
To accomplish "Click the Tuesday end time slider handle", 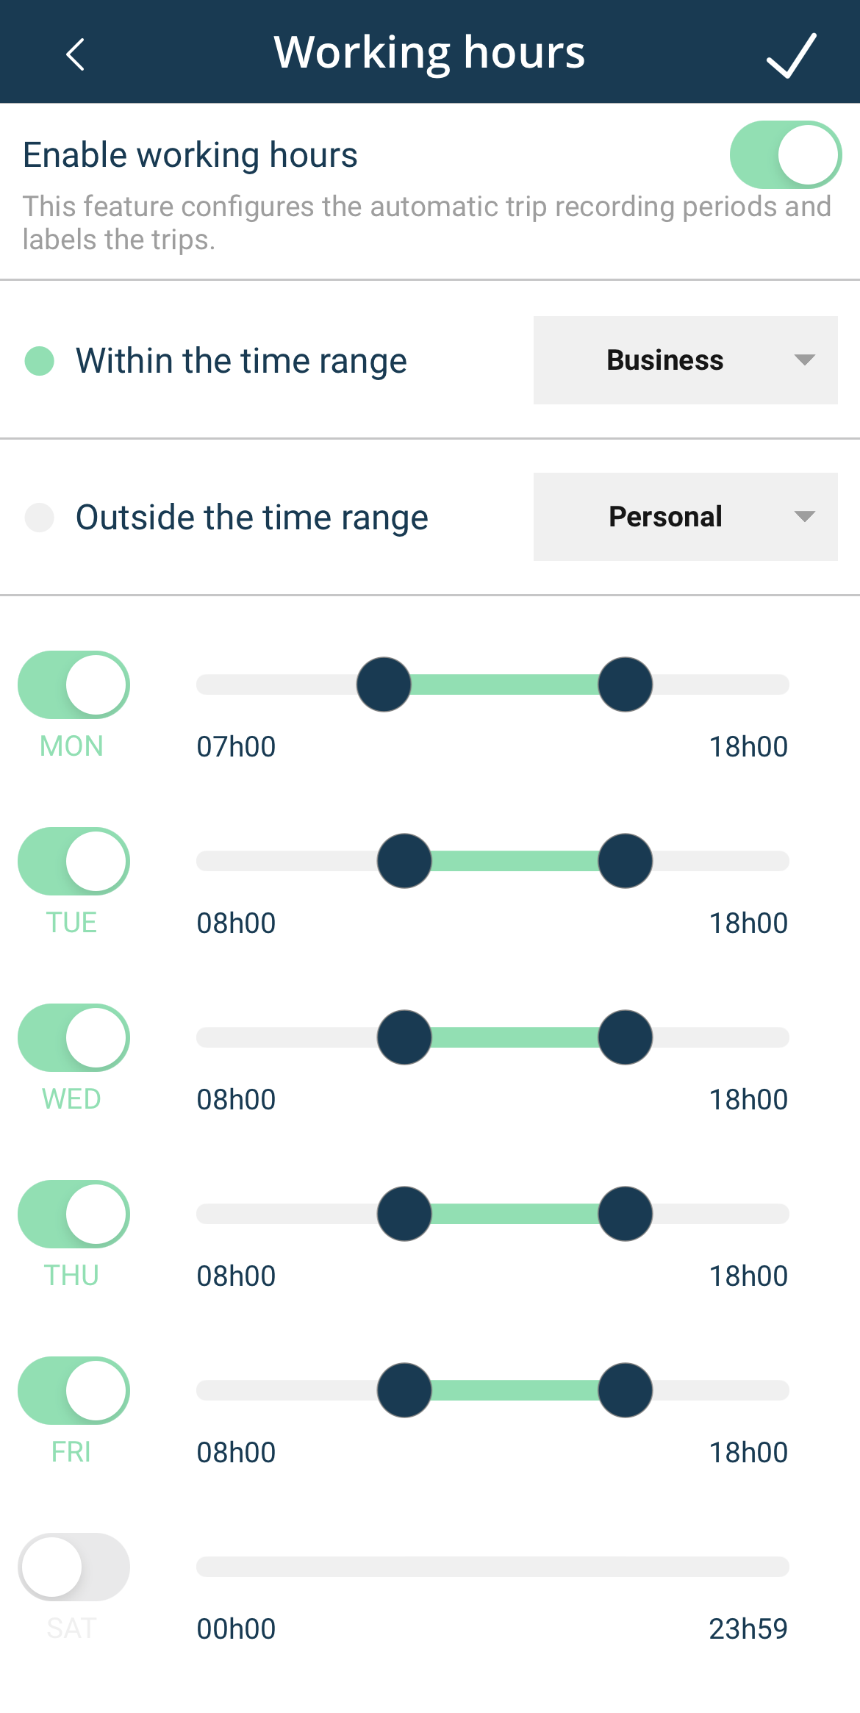I will pyautogui.click(x=625, y=861).
